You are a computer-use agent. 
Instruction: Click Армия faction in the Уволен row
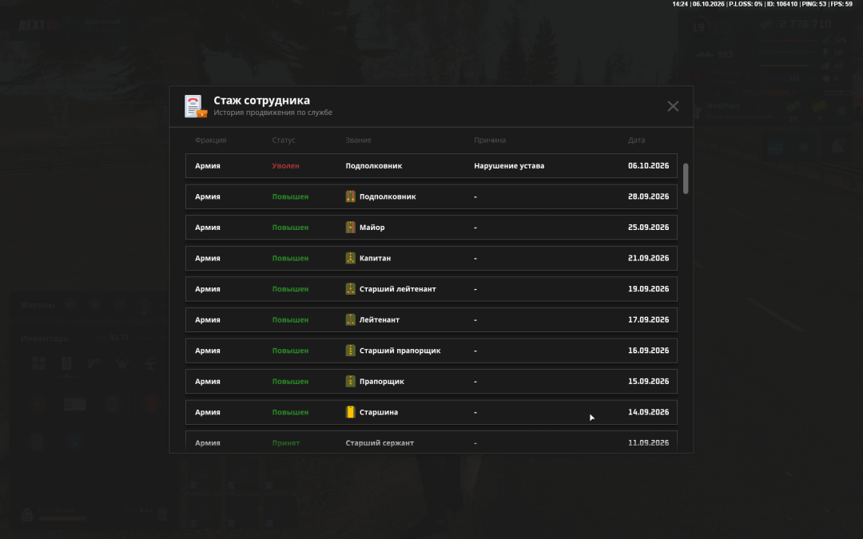click(208, 165)
